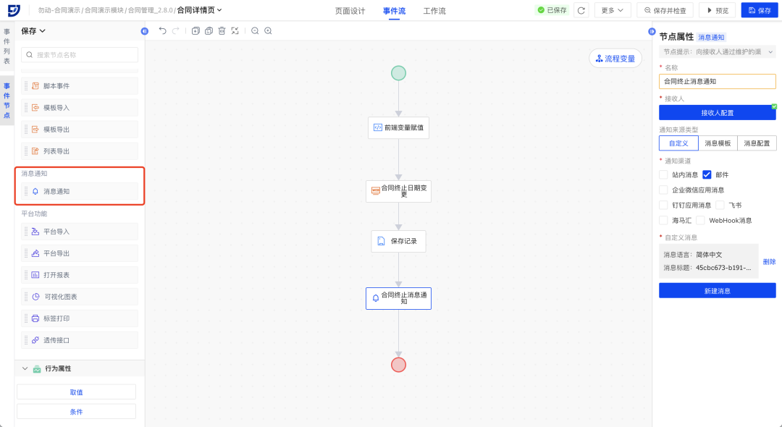Click the 新建消息 button
The width and height of the screenshot is (782, 427).
[x=717, y=290]
